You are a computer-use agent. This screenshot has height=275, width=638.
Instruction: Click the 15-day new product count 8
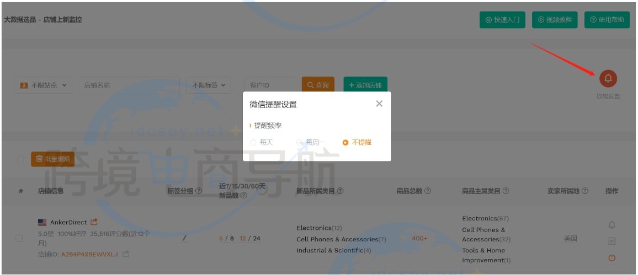(x=232, y=239)
